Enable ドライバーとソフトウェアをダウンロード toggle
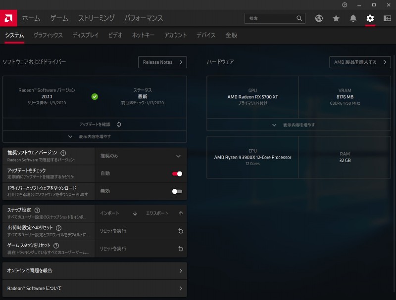Image resolution: width=396 pixels, height=300 pixels. click(177, 191)
